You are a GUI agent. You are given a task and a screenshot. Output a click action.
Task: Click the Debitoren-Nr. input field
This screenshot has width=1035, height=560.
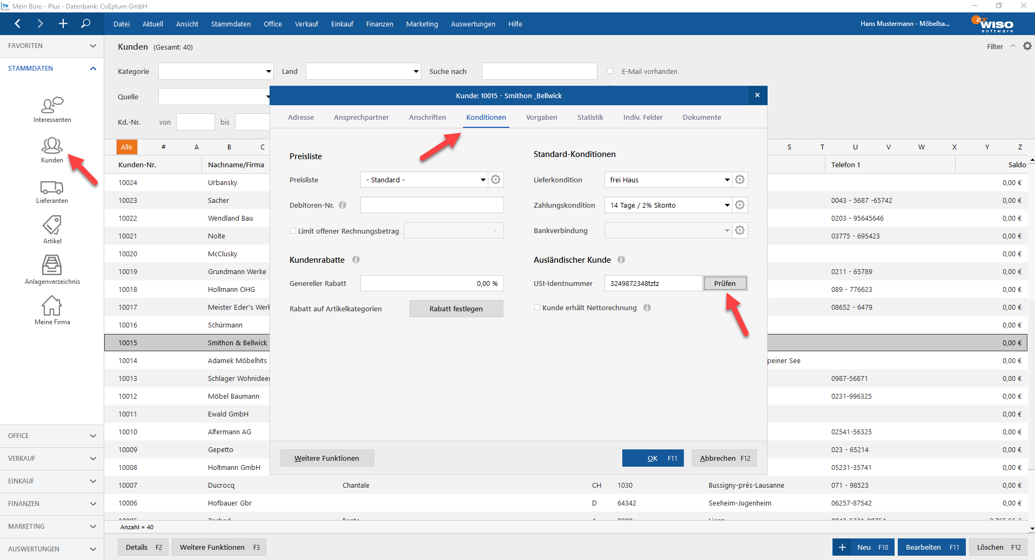point(432,205)
